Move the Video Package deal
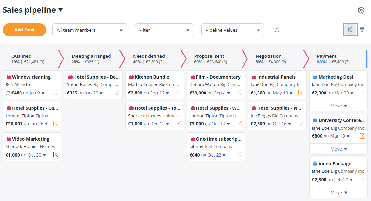The height and width of the screenshot is (201, 371). click(338, 192)
